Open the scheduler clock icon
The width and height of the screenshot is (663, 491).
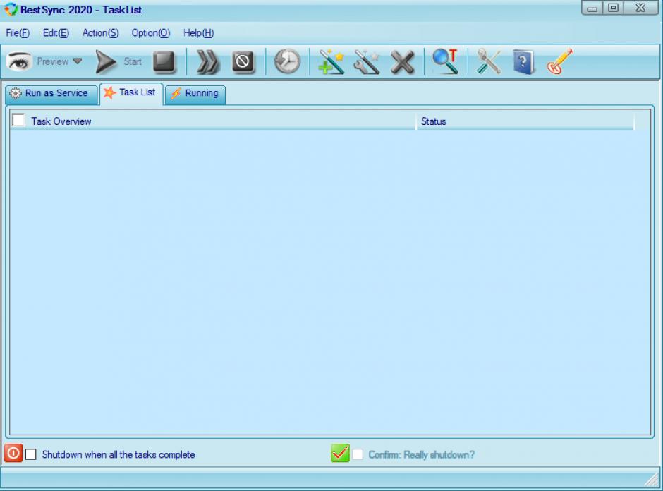coord(287,62)
